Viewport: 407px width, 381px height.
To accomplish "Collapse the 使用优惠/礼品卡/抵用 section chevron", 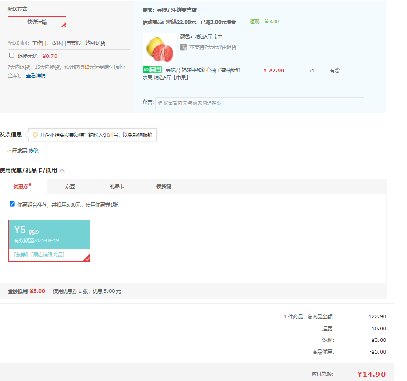I will pos(62,170).
